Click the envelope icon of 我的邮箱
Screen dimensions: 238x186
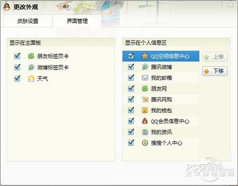[x=145, y=78]
